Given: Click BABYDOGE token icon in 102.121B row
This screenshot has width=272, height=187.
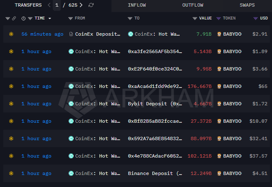Looking at the screenshot, I should pos(219,156).
